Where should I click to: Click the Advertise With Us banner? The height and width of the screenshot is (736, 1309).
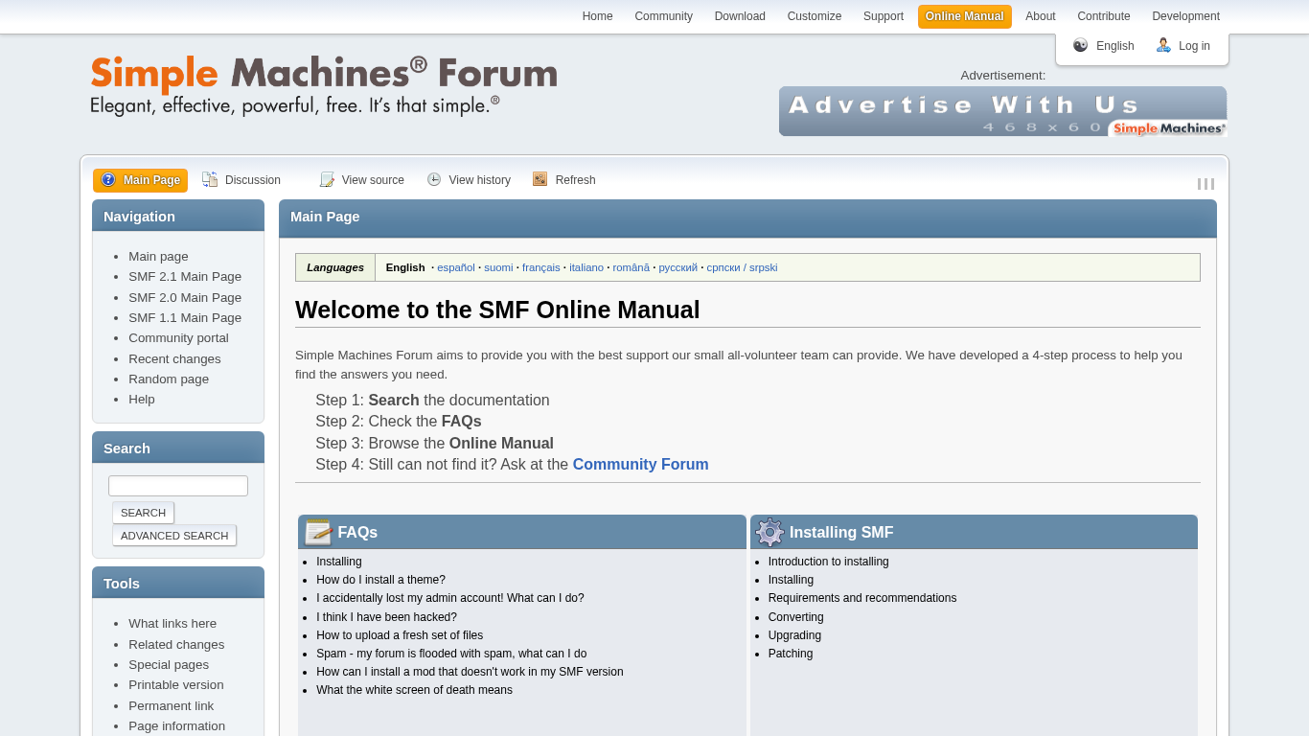(x=1002, y=112)
